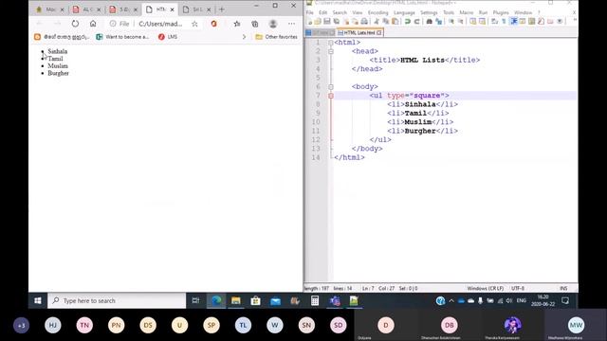Click LMS bookmark in favorites bar
This screenshot has width=607, height=341.
[168, 37]
